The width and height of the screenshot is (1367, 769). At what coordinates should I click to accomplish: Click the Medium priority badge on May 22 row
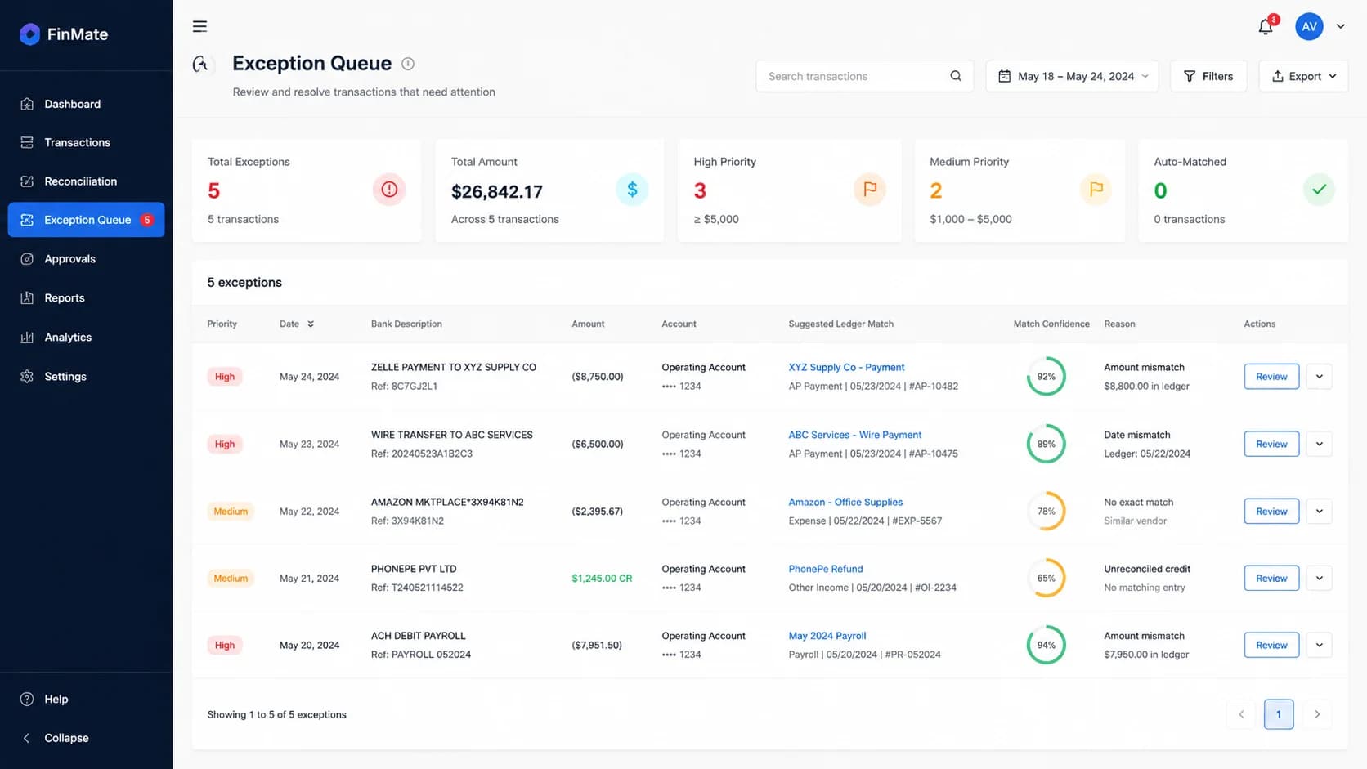pos(231,512)
